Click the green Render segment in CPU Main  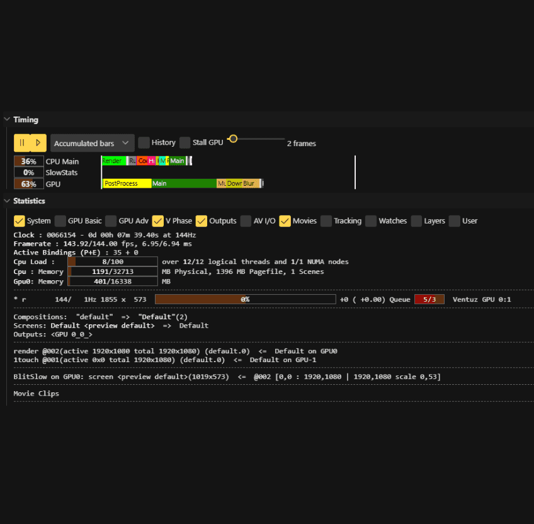(x=113, y=161)
